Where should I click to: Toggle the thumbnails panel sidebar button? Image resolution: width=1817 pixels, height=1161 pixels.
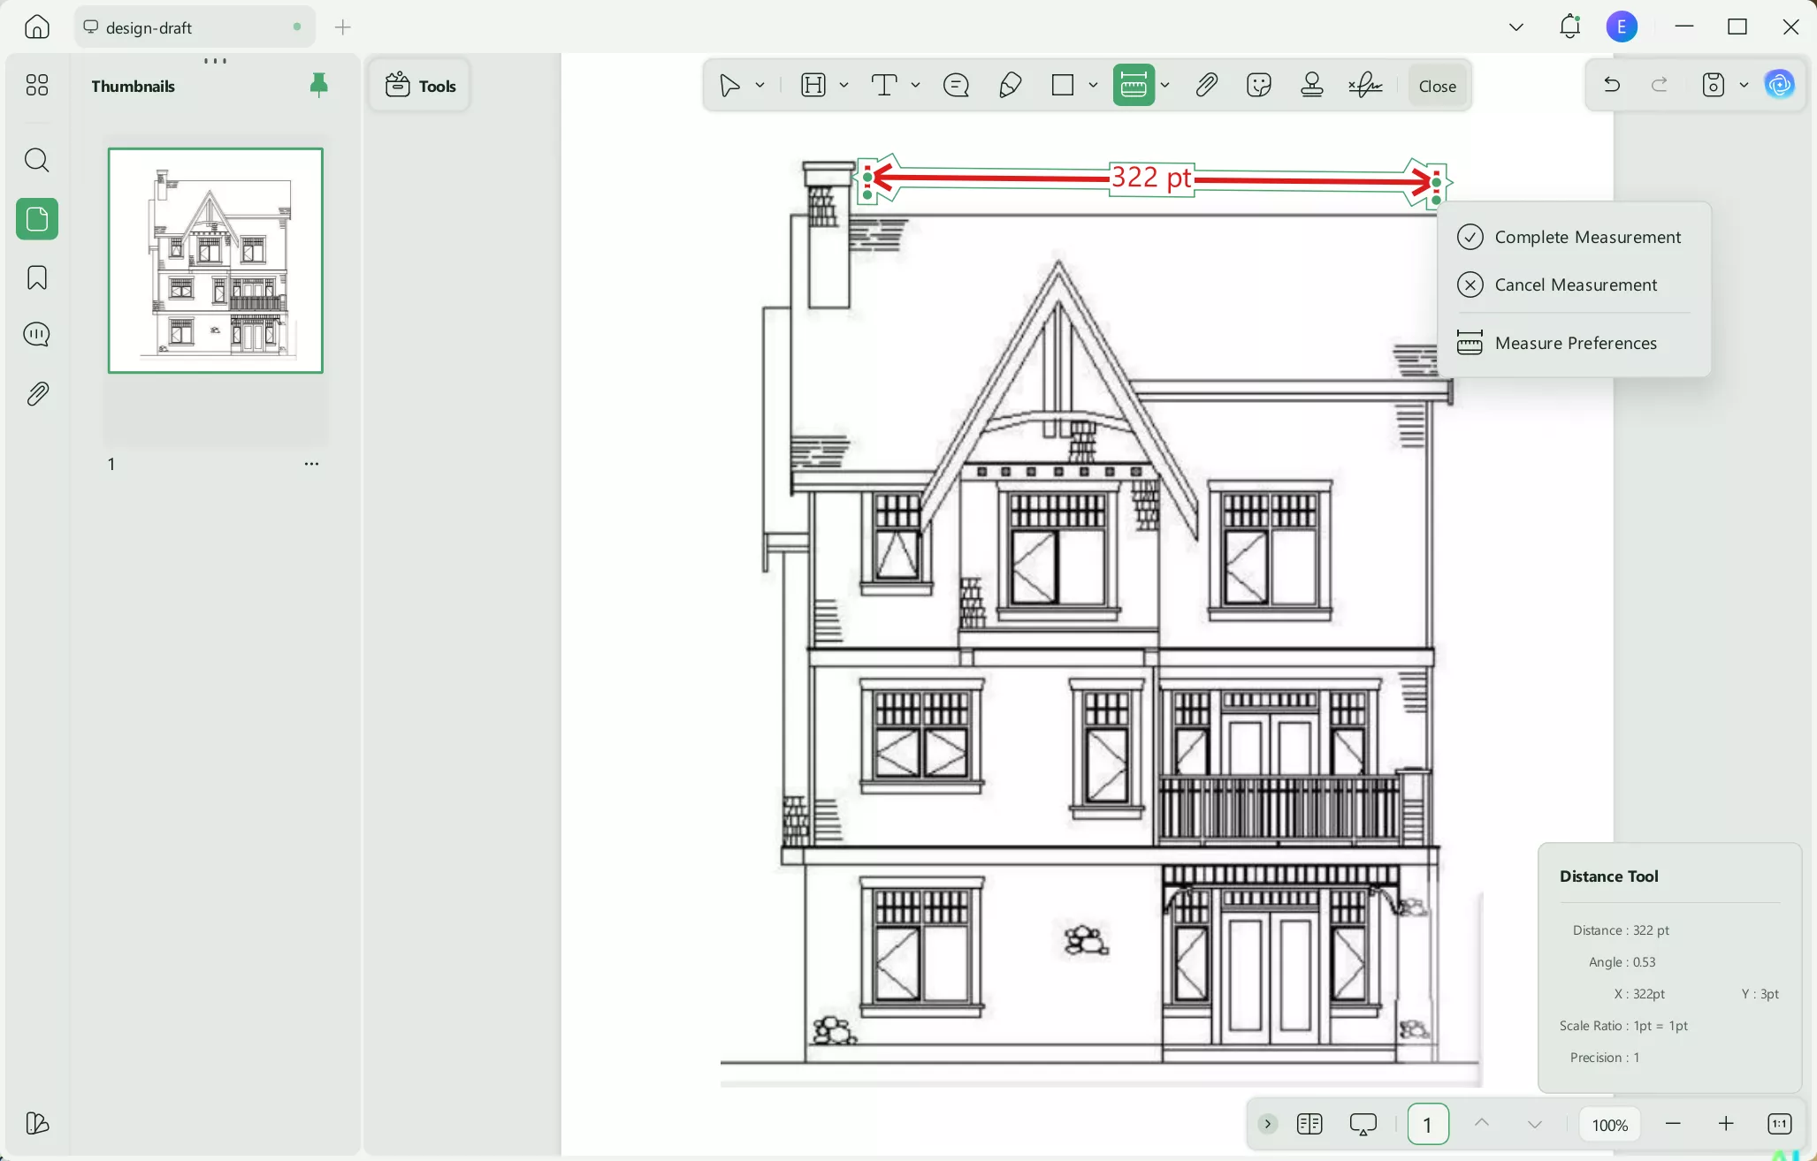[x=37, y=219]
